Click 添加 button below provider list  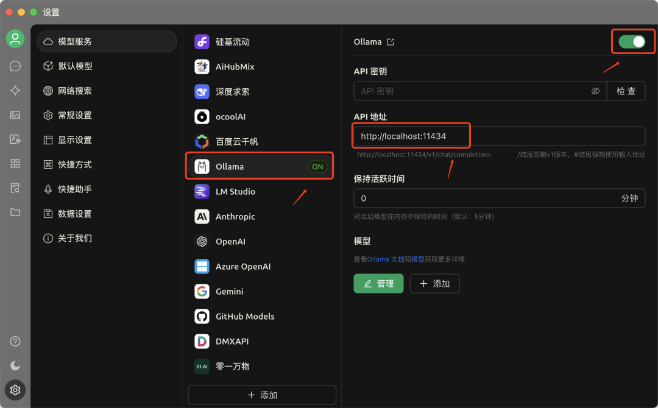tap(262, 395)
